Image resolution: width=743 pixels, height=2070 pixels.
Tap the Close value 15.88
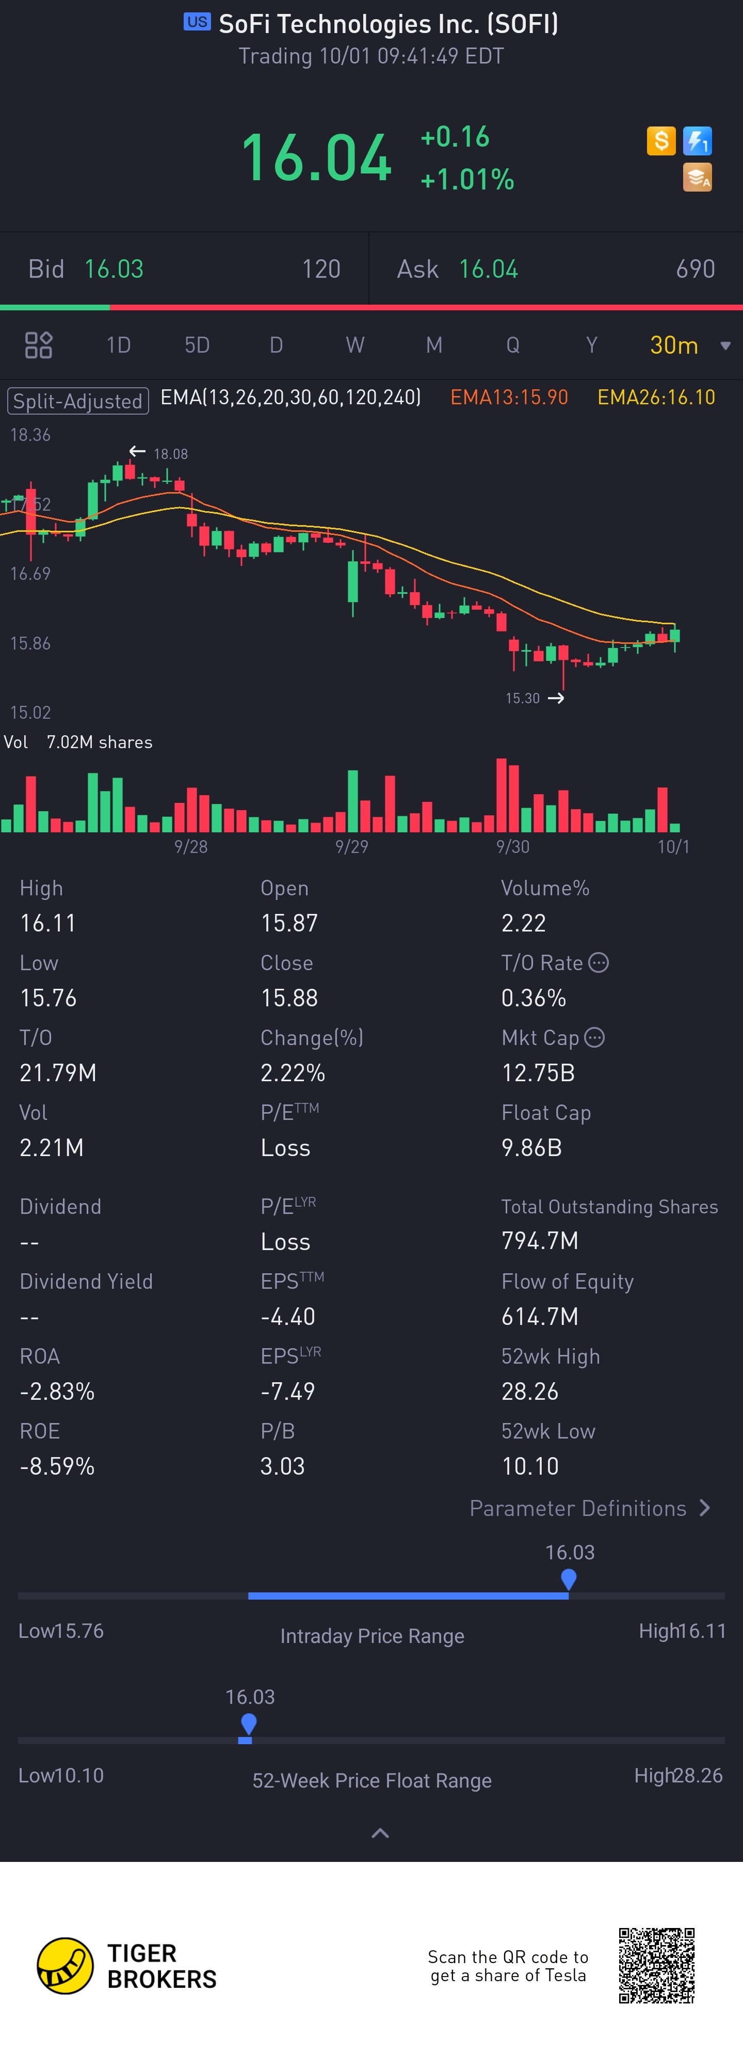289,997
